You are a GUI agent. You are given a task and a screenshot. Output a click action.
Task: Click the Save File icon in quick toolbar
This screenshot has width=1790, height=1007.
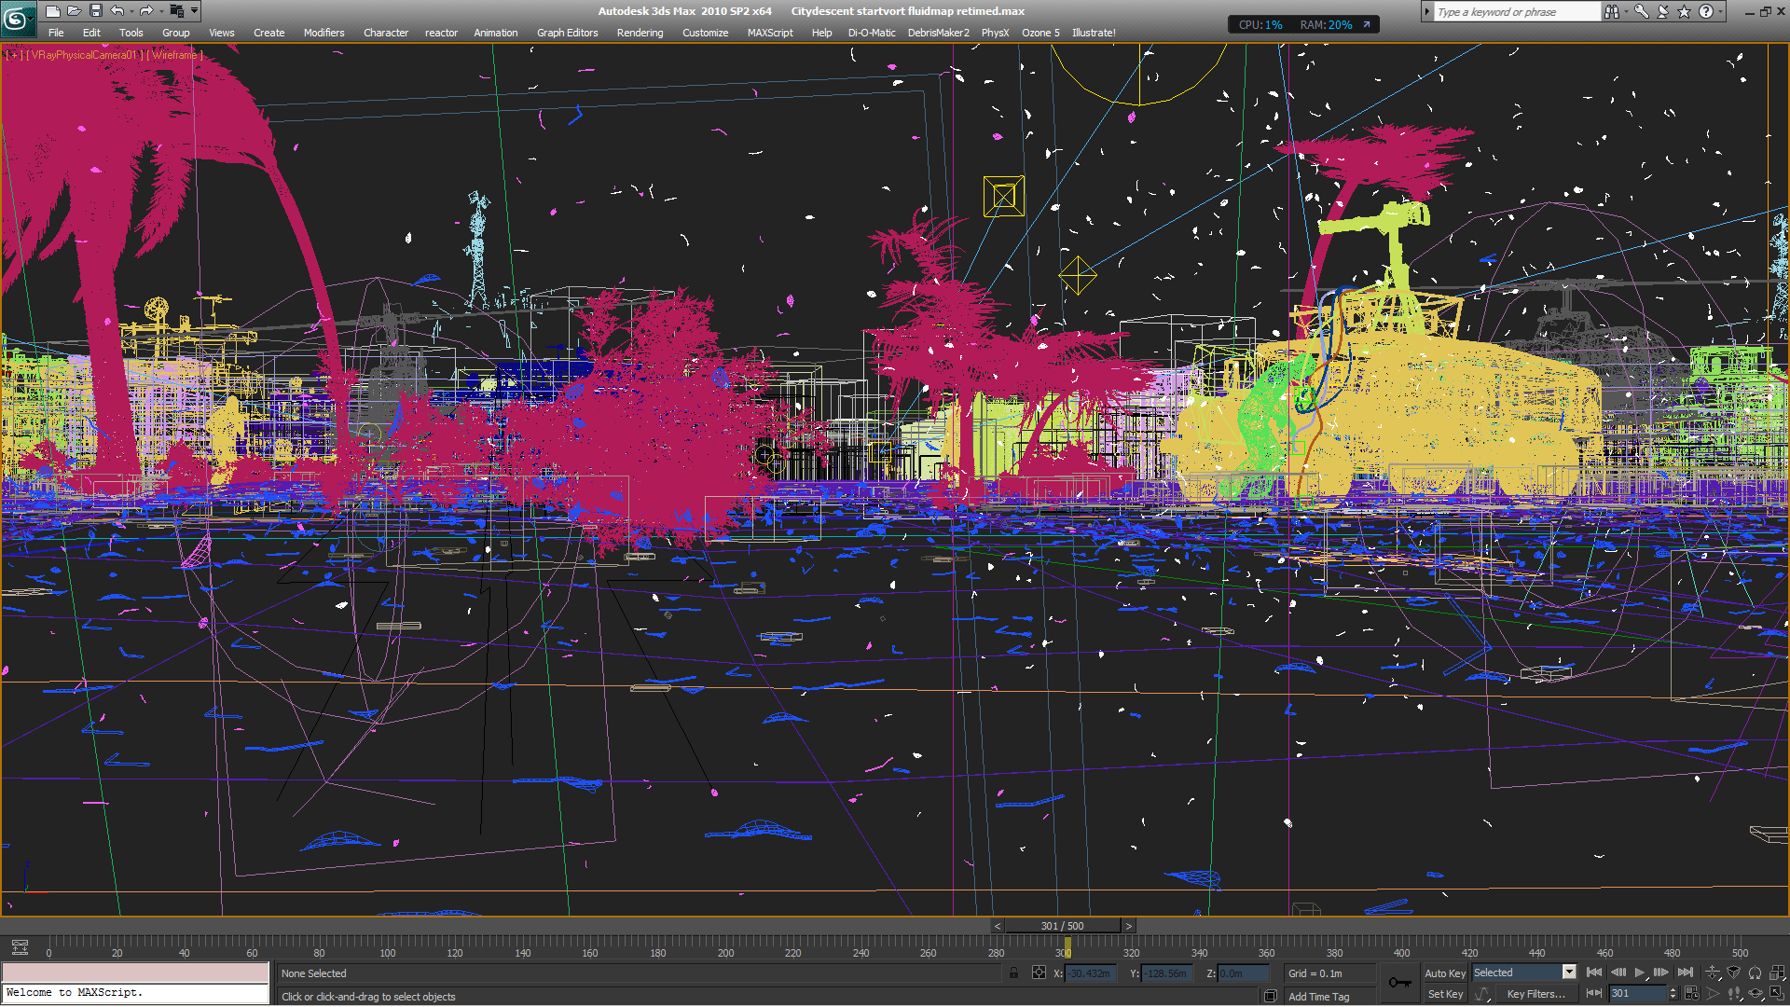95,11
